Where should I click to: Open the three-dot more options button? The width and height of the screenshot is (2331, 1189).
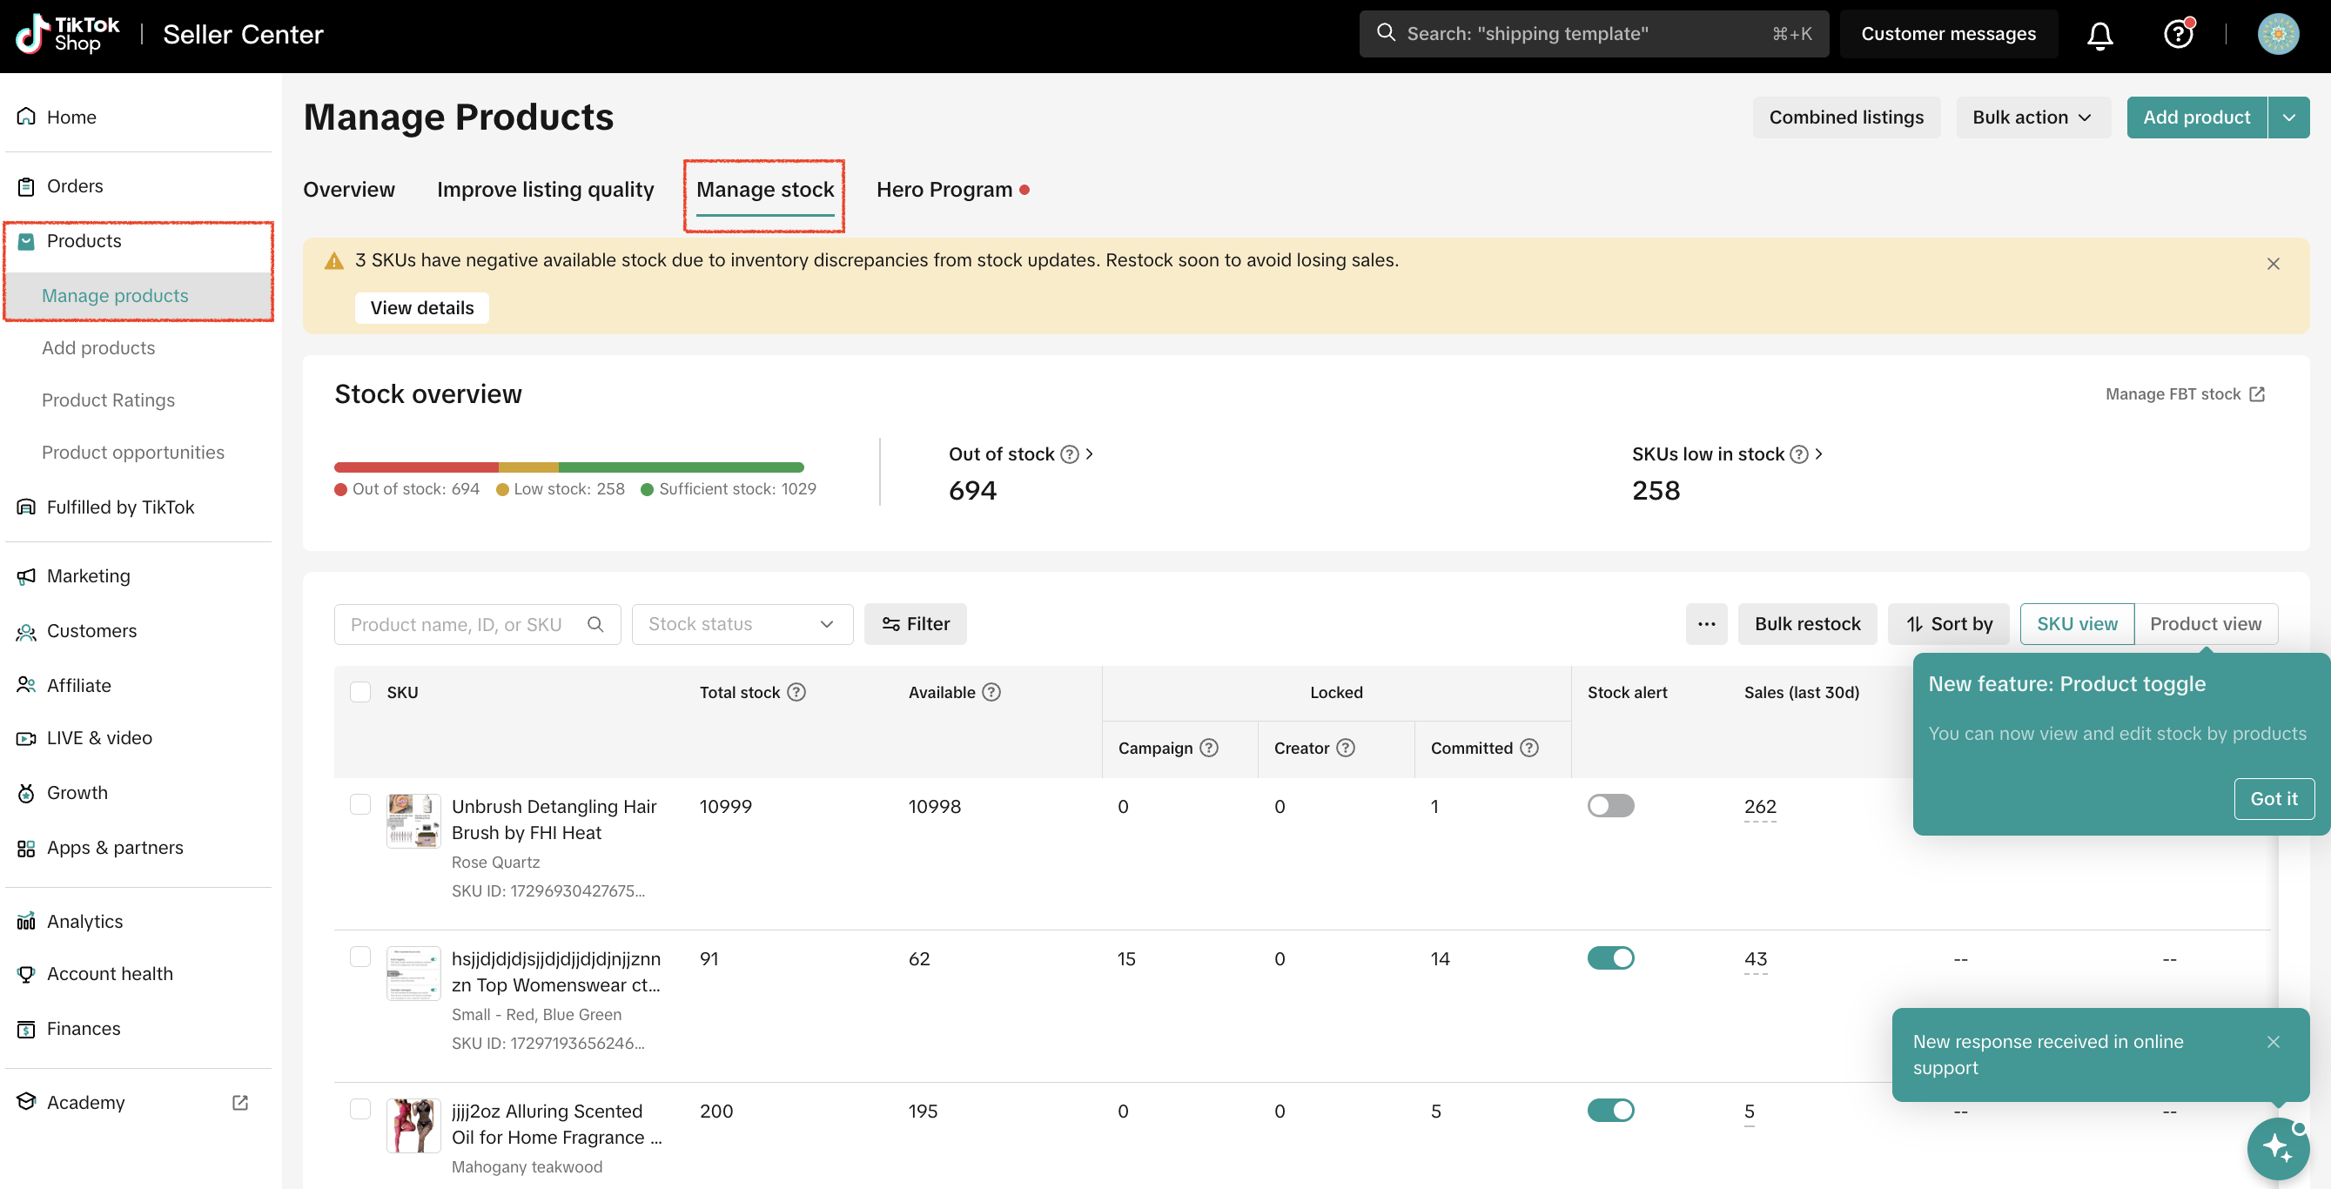coord(1707,624)
